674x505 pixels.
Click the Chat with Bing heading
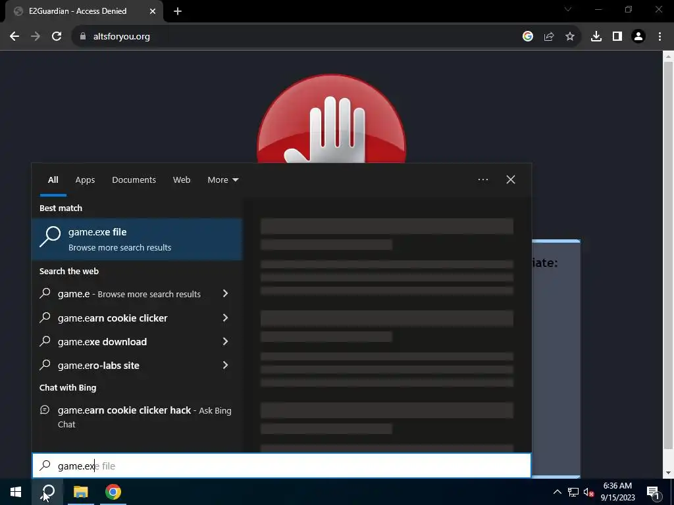[x=68, y=388]
